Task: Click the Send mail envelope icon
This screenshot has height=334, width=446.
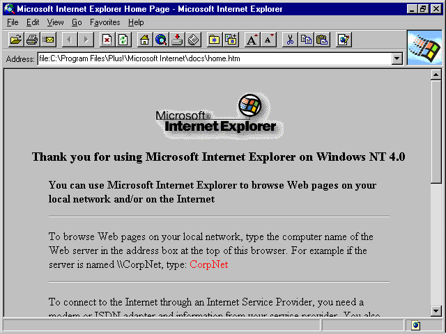Action: point(48,40)
